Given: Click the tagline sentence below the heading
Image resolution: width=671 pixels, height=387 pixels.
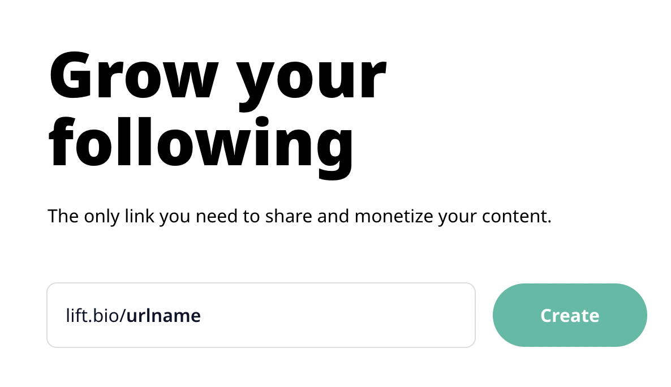Looking at the screenshot, I should click(299, 216).
